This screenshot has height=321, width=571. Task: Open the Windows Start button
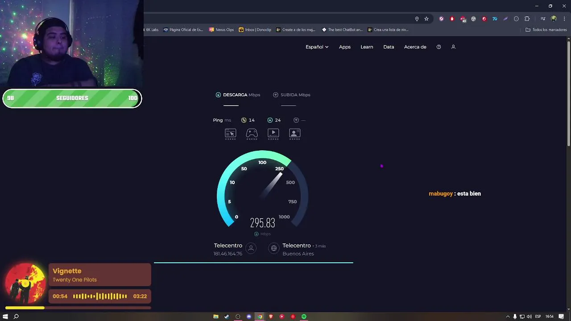(5, 317)
